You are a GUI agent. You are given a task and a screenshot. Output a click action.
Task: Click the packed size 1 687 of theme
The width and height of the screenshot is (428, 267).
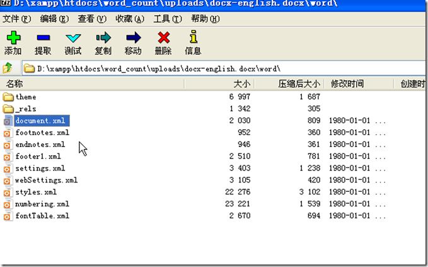tap(309, 97)
